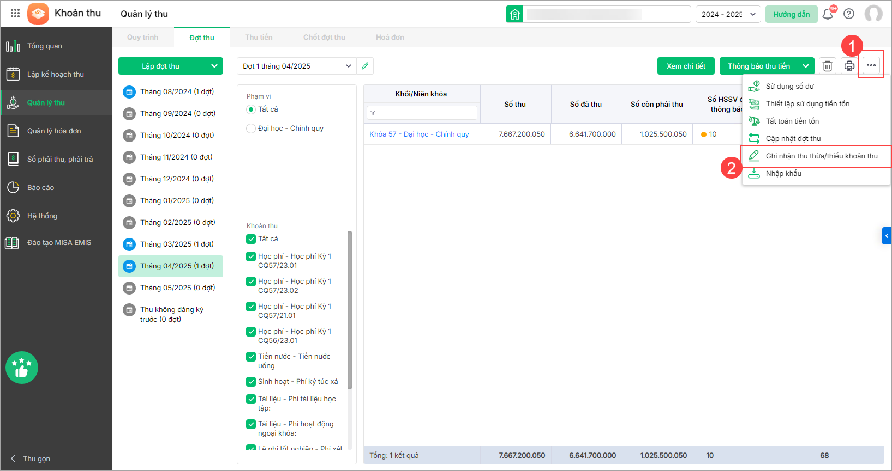This screenshot has height=471, width=892.
Task: Click the help question mark icon
Action: click(x=849, y=14)
